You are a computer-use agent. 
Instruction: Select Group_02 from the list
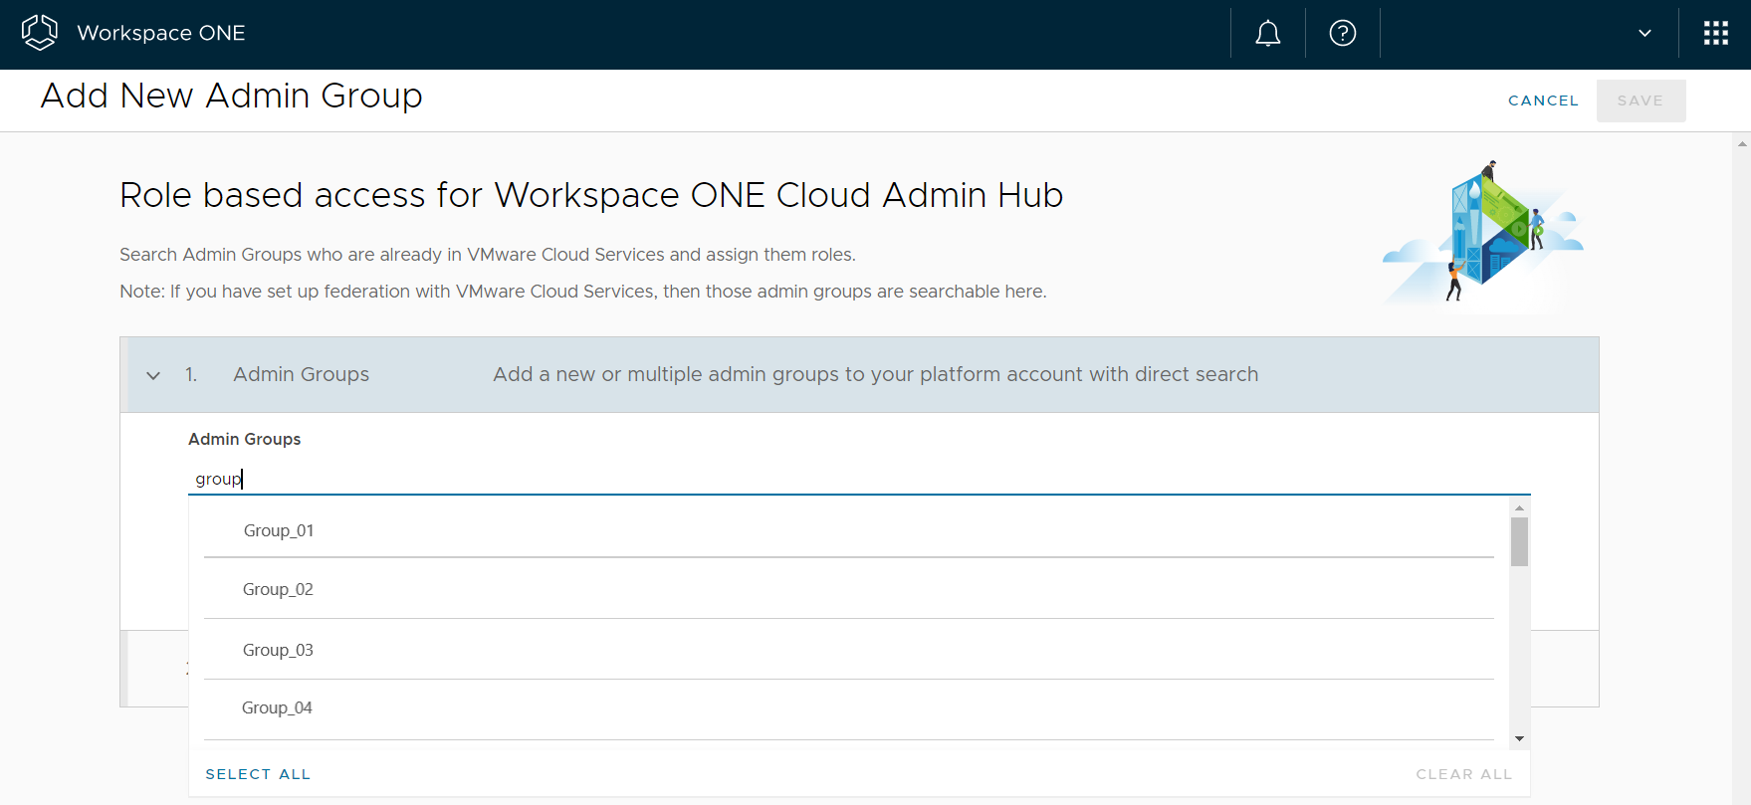tap(849, 589)
